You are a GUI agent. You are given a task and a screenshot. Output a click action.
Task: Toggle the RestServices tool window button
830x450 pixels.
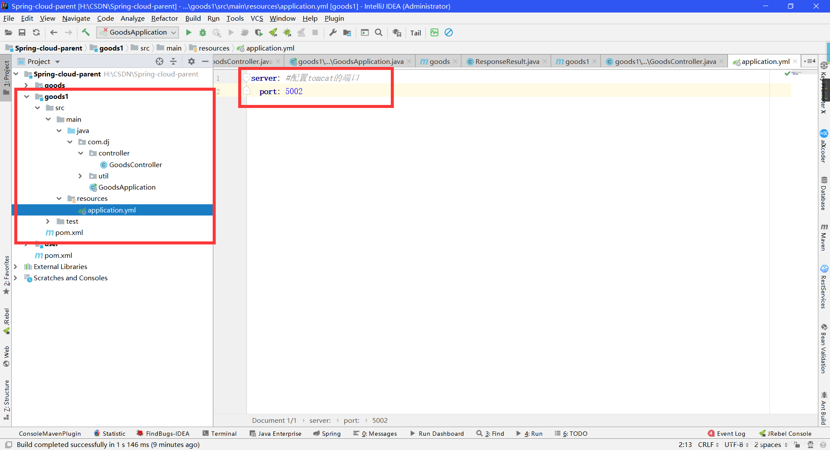click(x=824, y=286)
